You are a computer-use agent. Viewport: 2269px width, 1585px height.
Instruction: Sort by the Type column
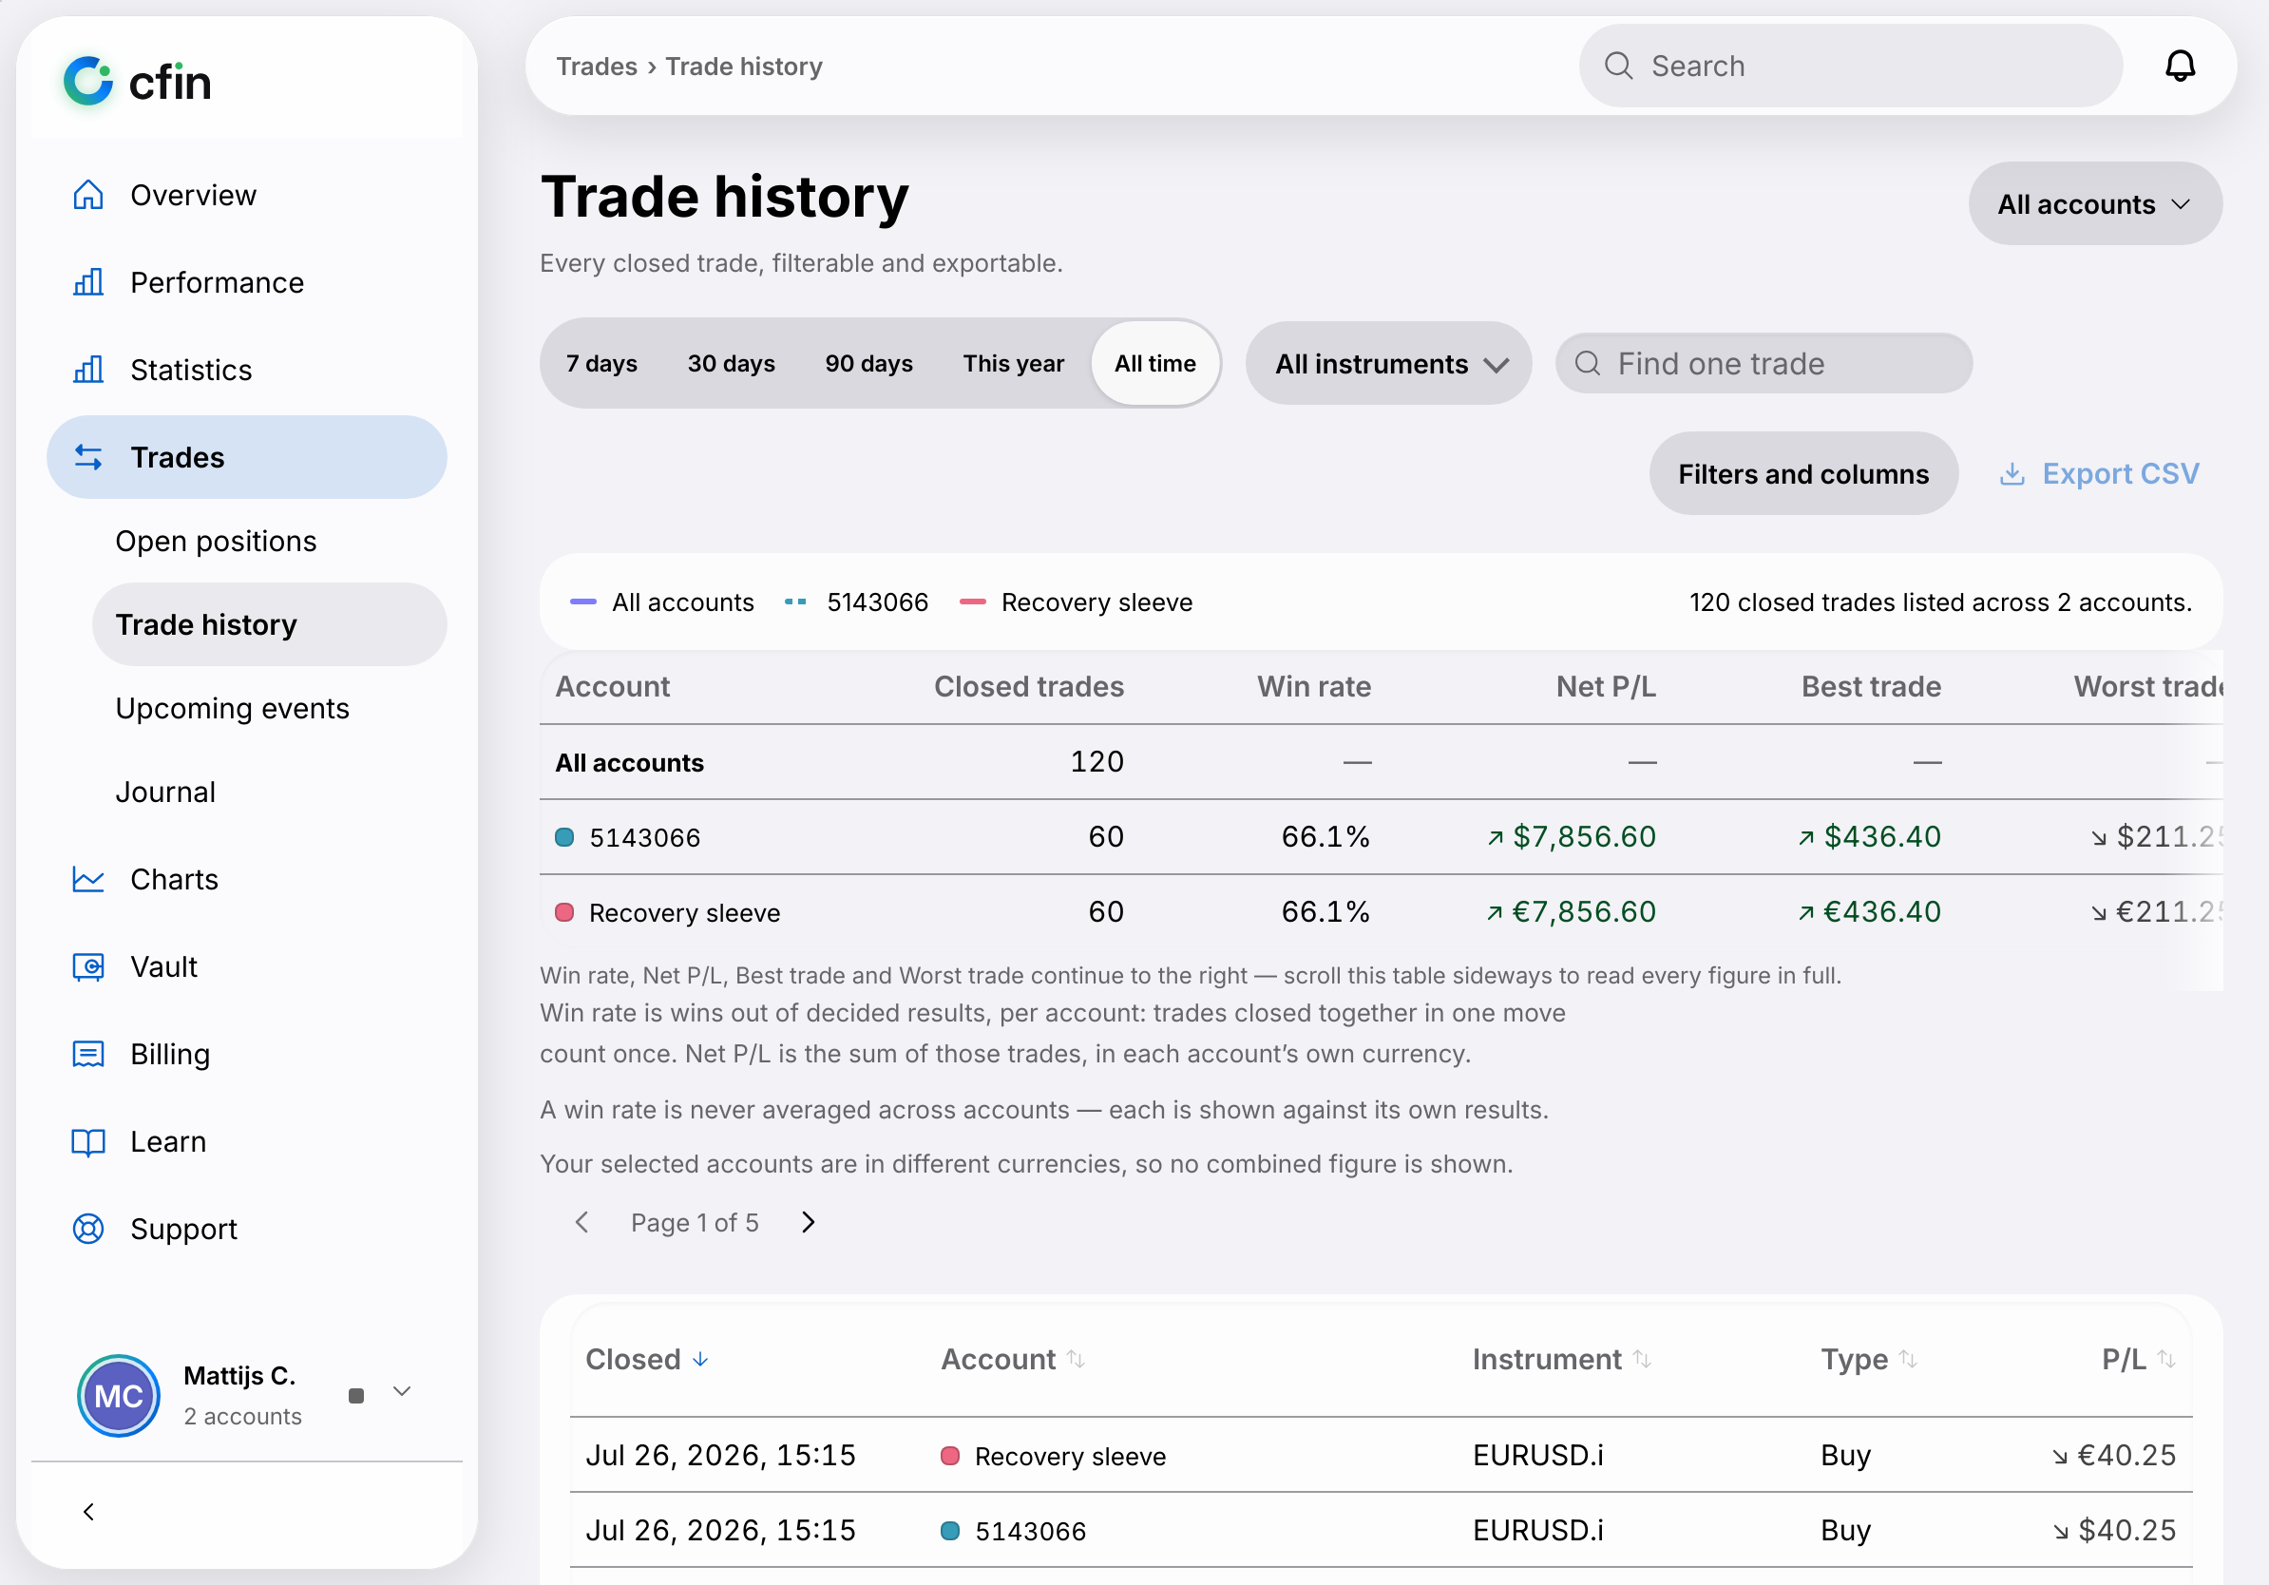[1869, 1360]
